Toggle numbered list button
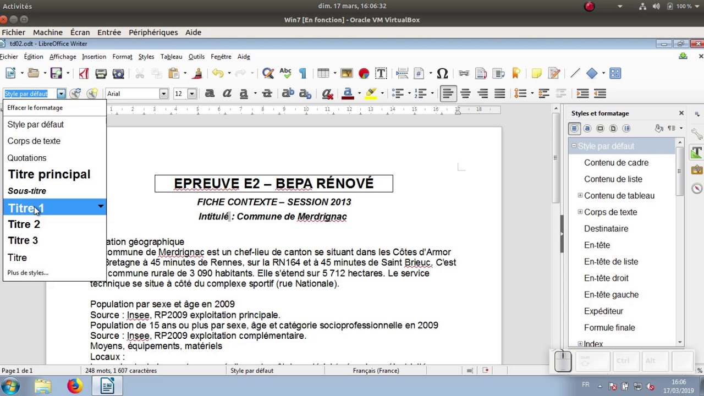704x396 pixels. (x=420, y=94)
